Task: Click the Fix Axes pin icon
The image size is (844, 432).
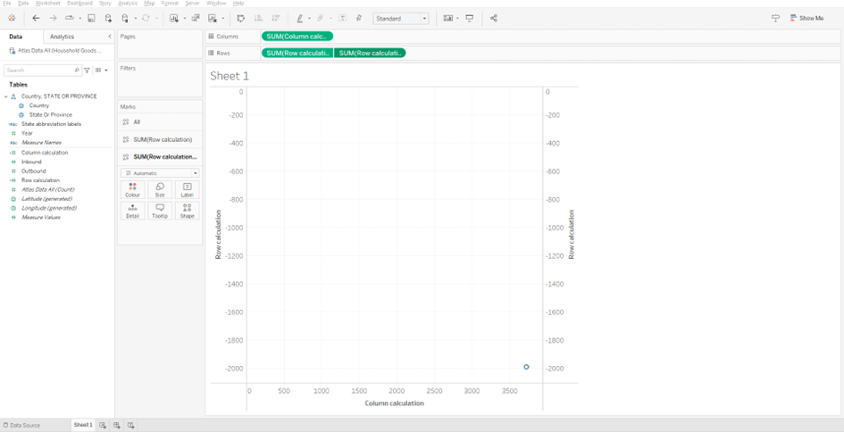Action: coord(359,18)
